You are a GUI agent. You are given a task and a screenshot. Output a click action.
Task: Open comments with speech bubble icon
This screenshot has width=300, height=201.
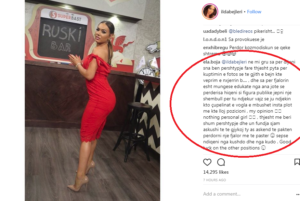click(221, 162)
